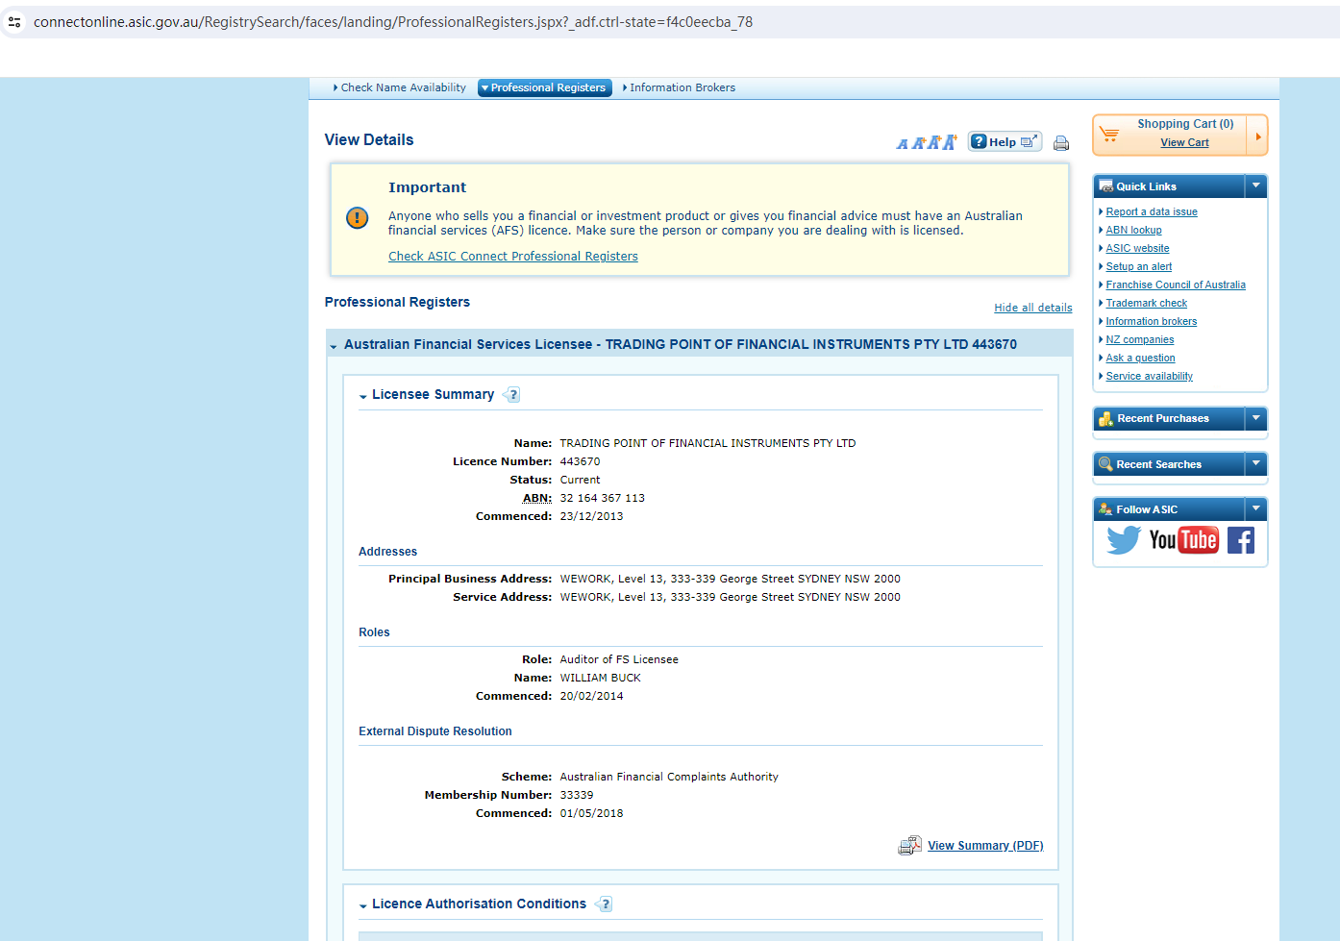Follow Check ASIC Connect Professional Registers link
This screenshot has height=941, width=1340.
(x=513, y=257)
